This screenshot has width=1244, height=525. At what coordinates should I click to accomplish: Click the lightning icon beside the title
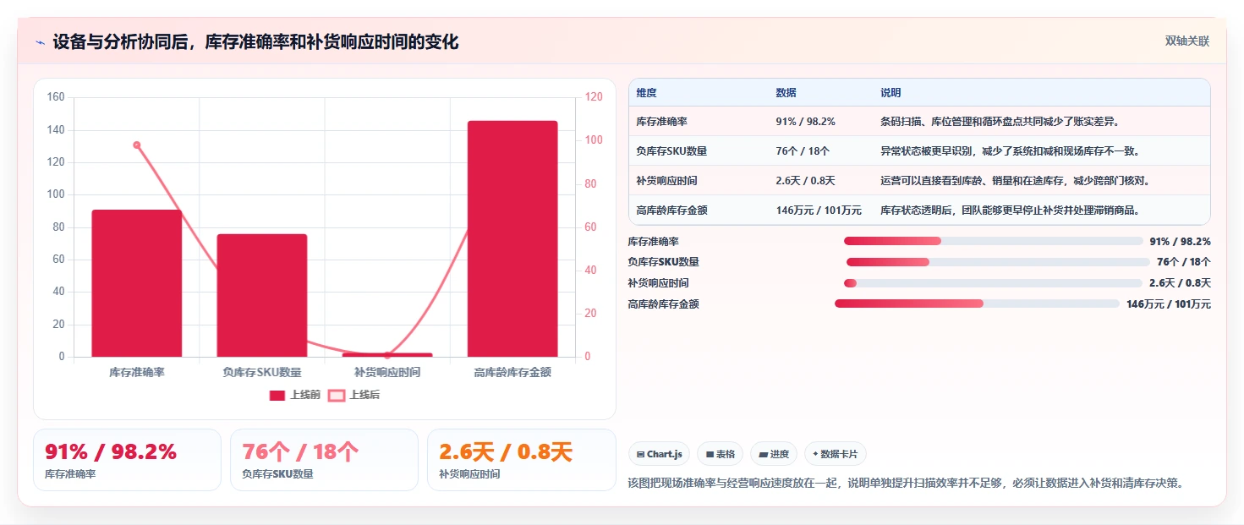point(40,42)
